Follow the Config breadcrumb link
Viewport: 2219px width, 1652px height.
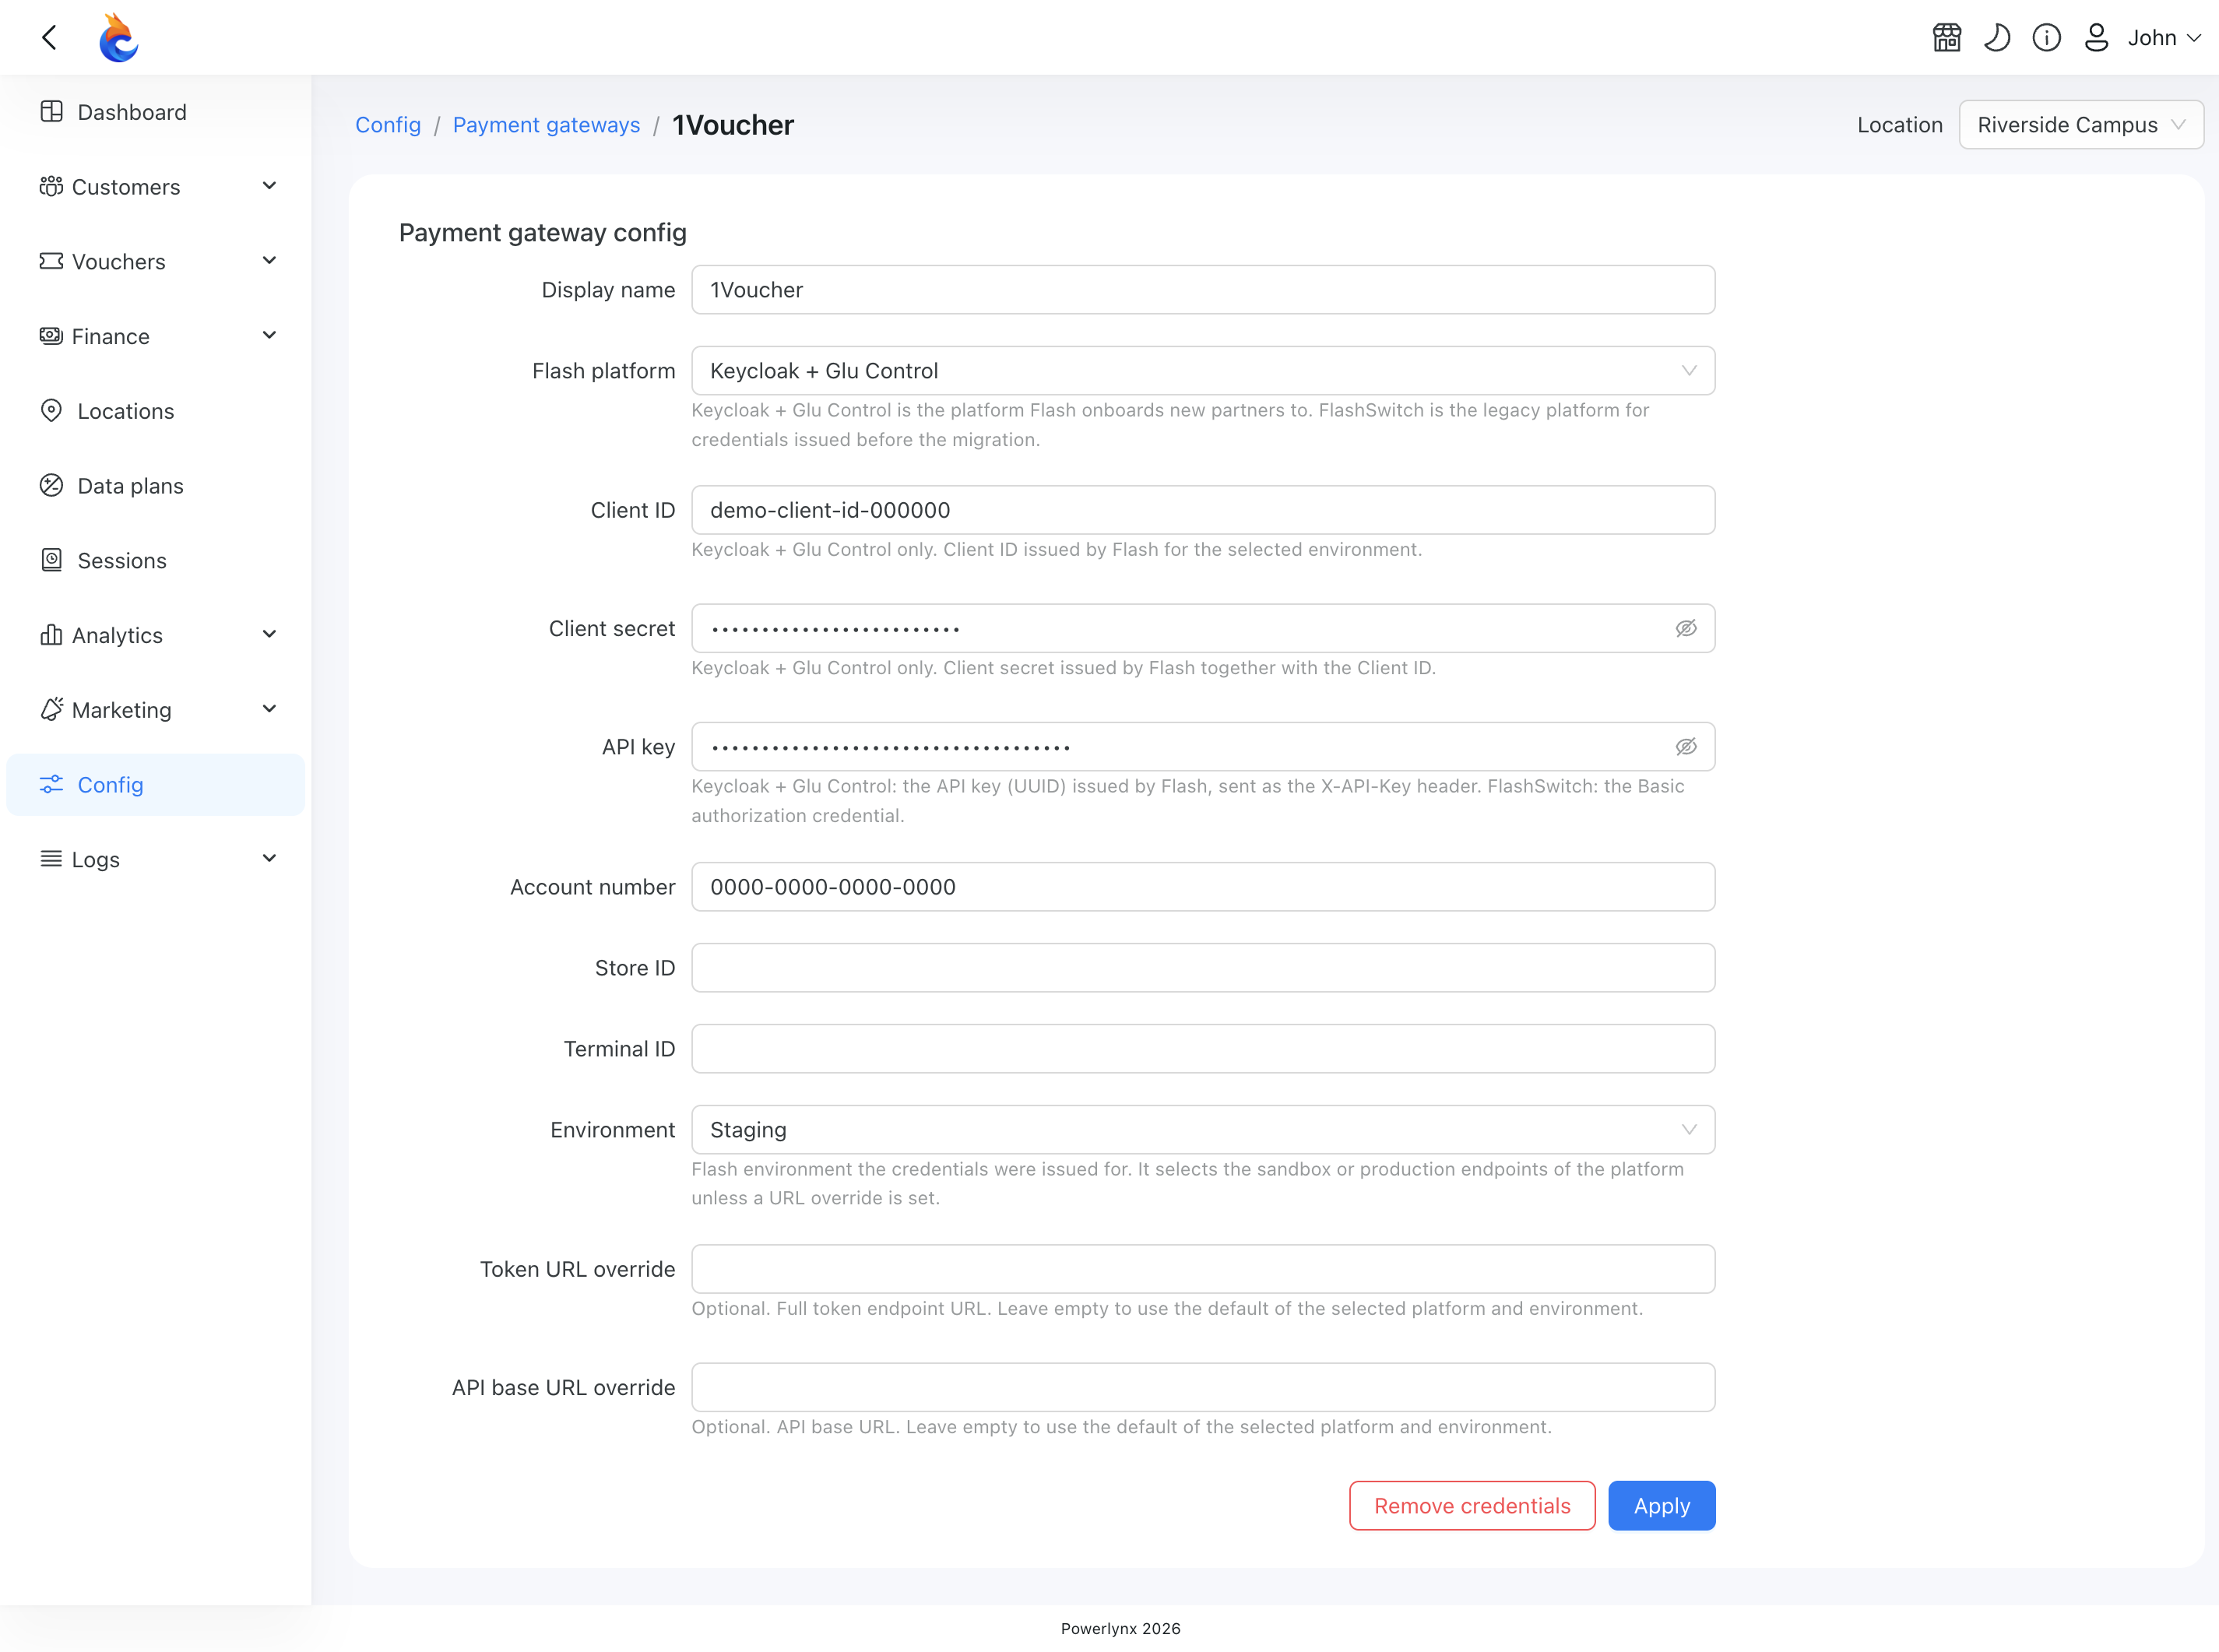388,125
